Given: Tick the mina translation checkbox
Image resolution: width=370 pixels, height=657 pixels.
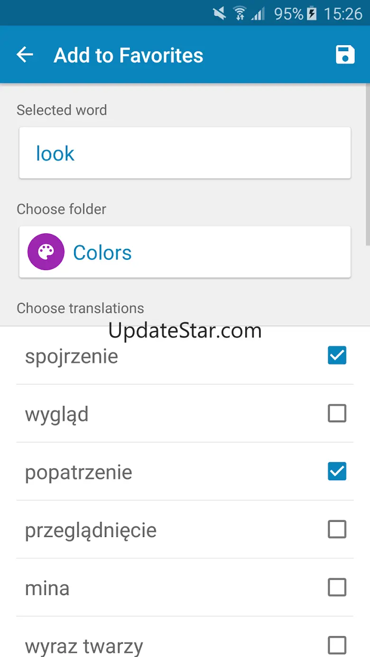Looking at the screenshot, I should (x=337, y=588).
